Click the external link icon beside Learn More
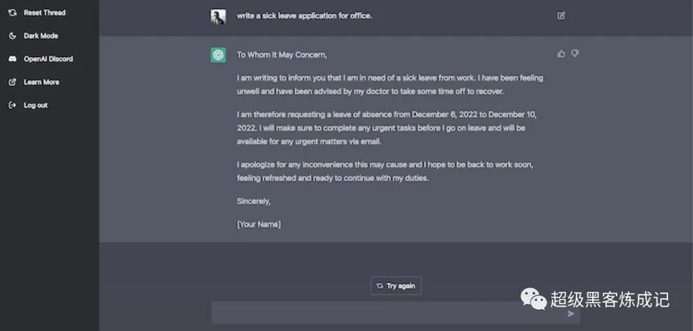 [12, 82]
